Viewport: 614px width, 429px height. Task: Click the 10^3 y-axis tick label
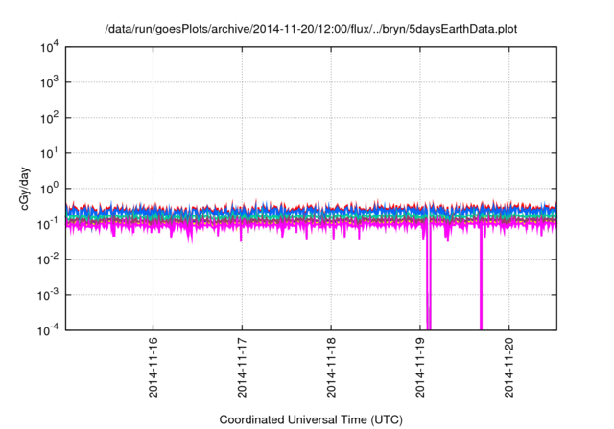pyautogui.click(x=49, y=82)
